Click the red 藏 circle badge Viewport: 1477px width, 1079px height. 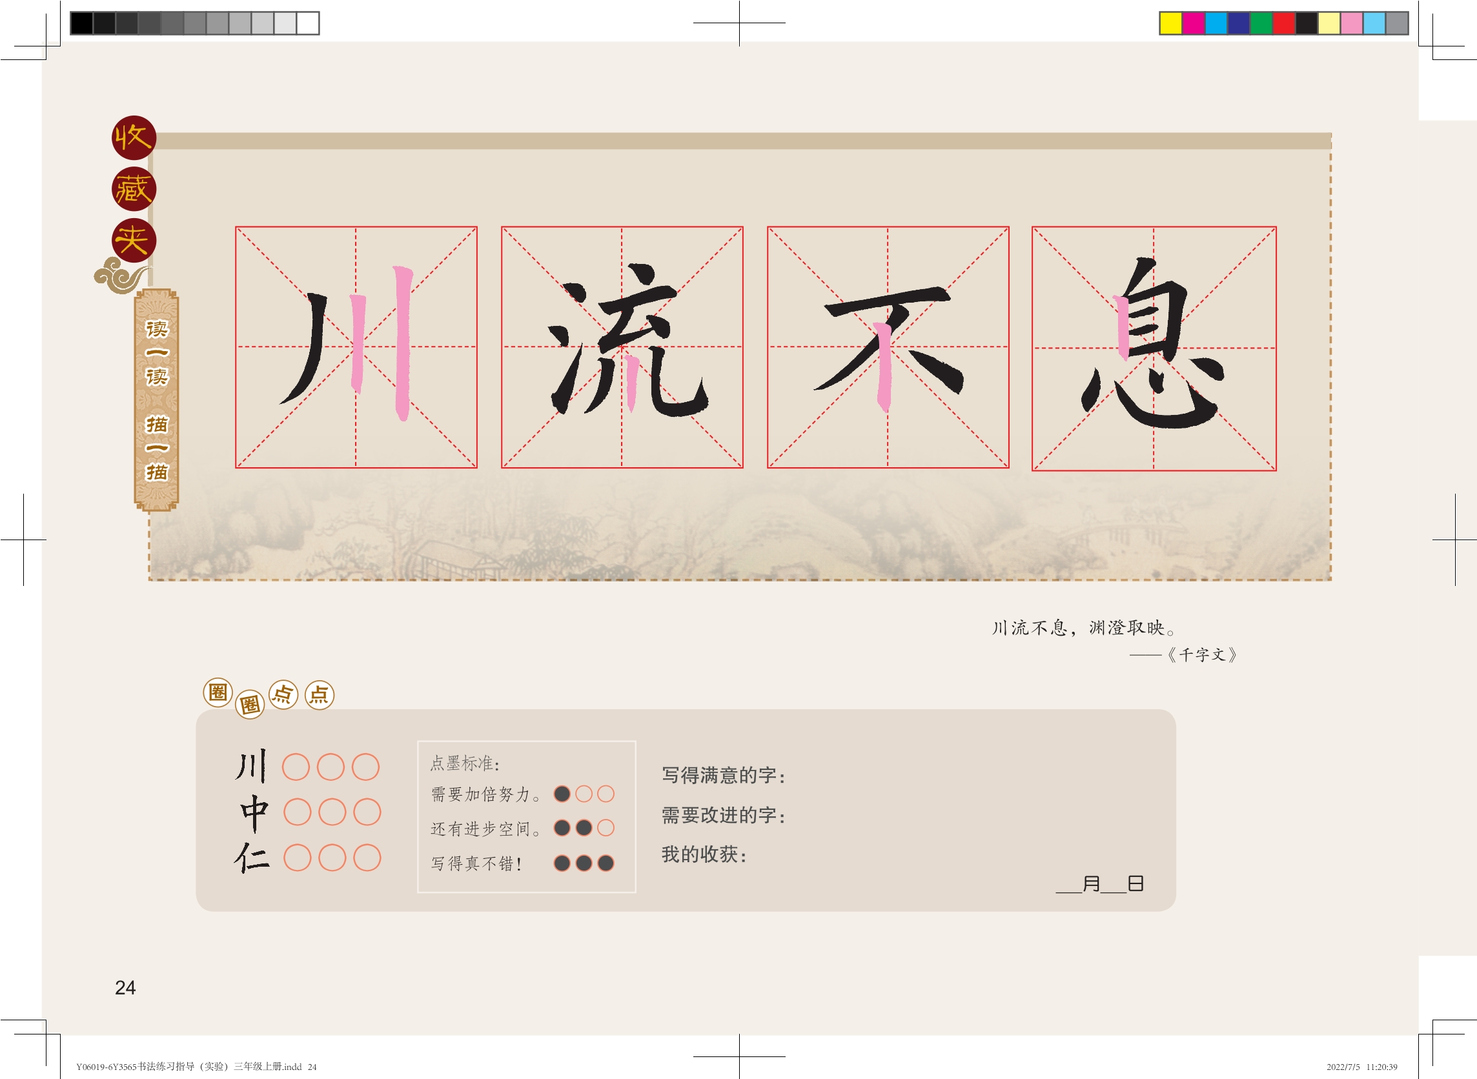[133, 190]
